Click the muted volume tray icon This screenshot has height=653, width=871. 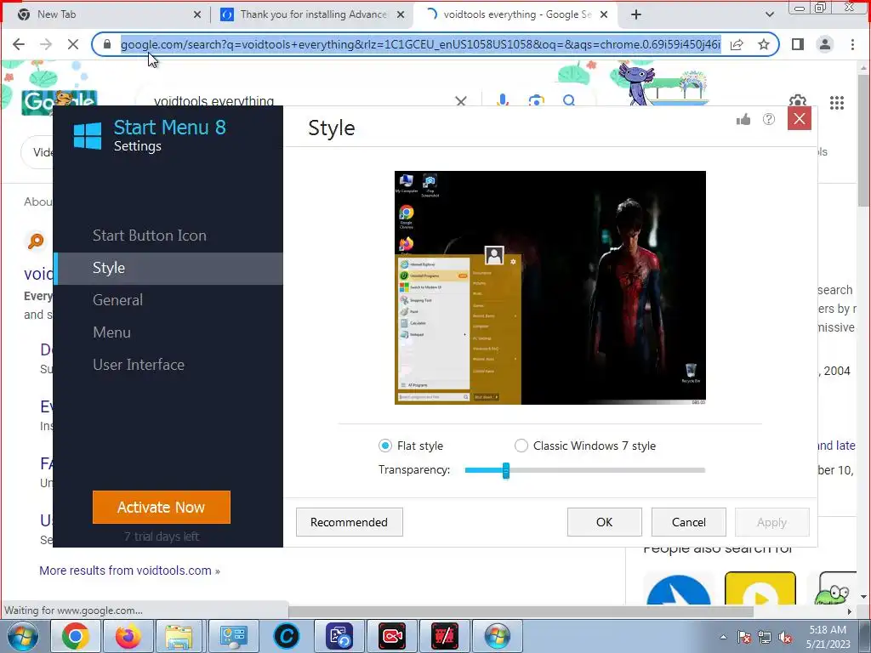785,637
